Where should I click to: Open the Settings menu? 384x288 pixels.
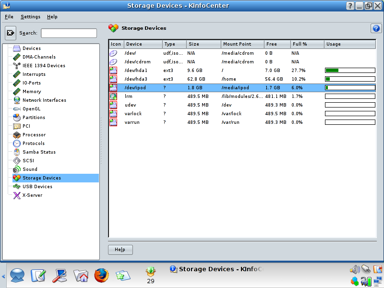point(30,17)
